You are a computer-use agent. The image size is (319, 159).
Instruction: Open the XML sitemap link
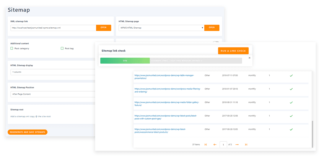pyautogui.click(x=103, y=28)
